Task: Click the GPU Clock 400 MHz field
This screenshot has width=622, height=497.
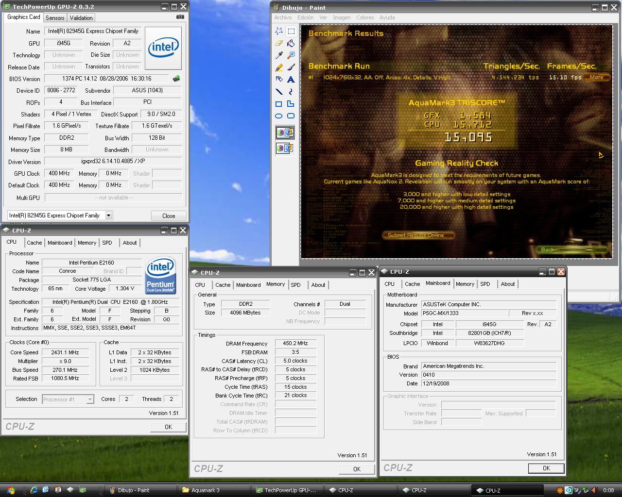Action: 59,173
